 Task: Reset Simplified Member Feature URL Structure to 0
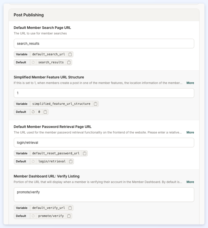33,112
